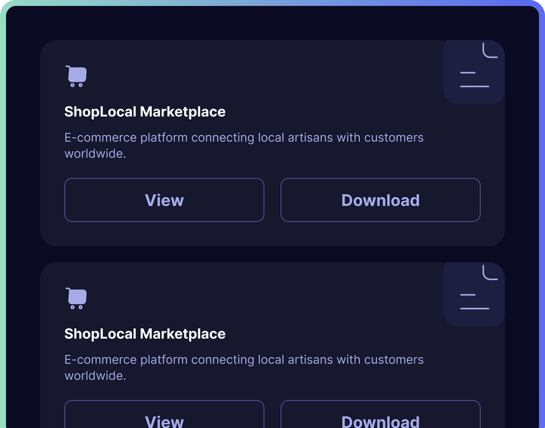Click the folded corner of the bottom document icon
The image size is (545, 428).
(490, 273)
